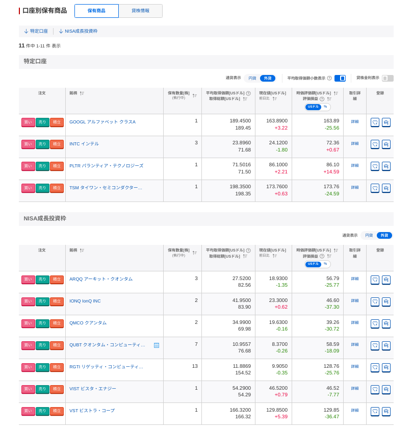Favorite VIST using its heart icon
This screenshot has height=429, width=413.
pyautogui.click(x=375, y=389)
